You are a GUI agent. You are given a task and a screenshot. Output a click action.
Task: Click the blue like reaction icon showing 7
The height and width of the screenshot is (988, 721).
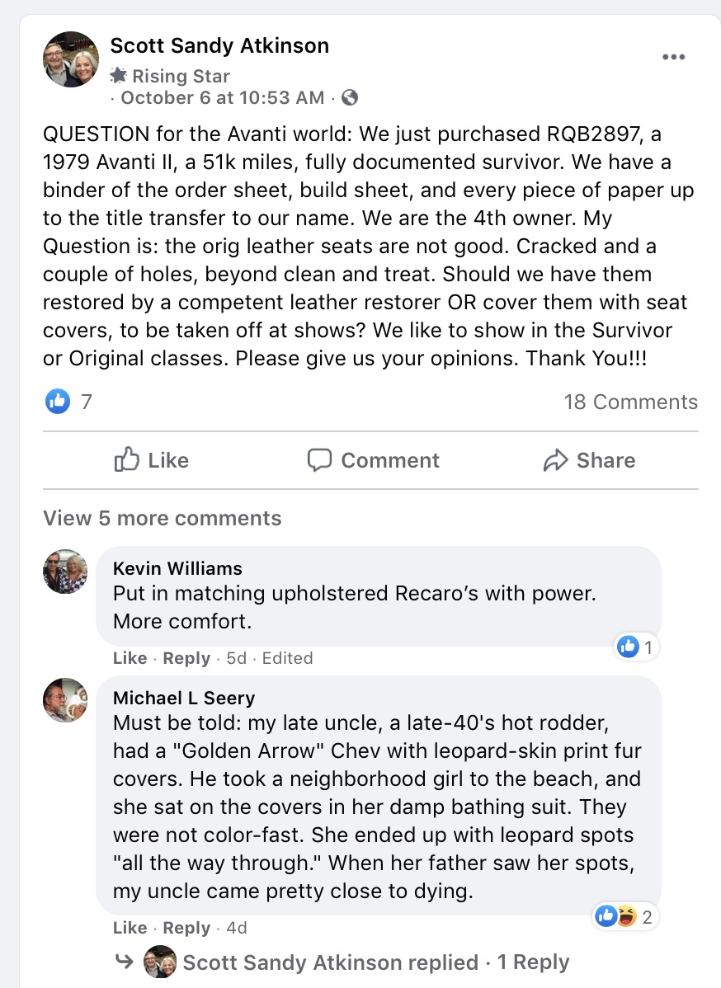click(x=58, y=402)
